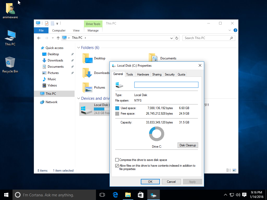Refresh the view with the refresh icon
The width and height of the screenshot is (267, 200).
click(x=177, y=38)
